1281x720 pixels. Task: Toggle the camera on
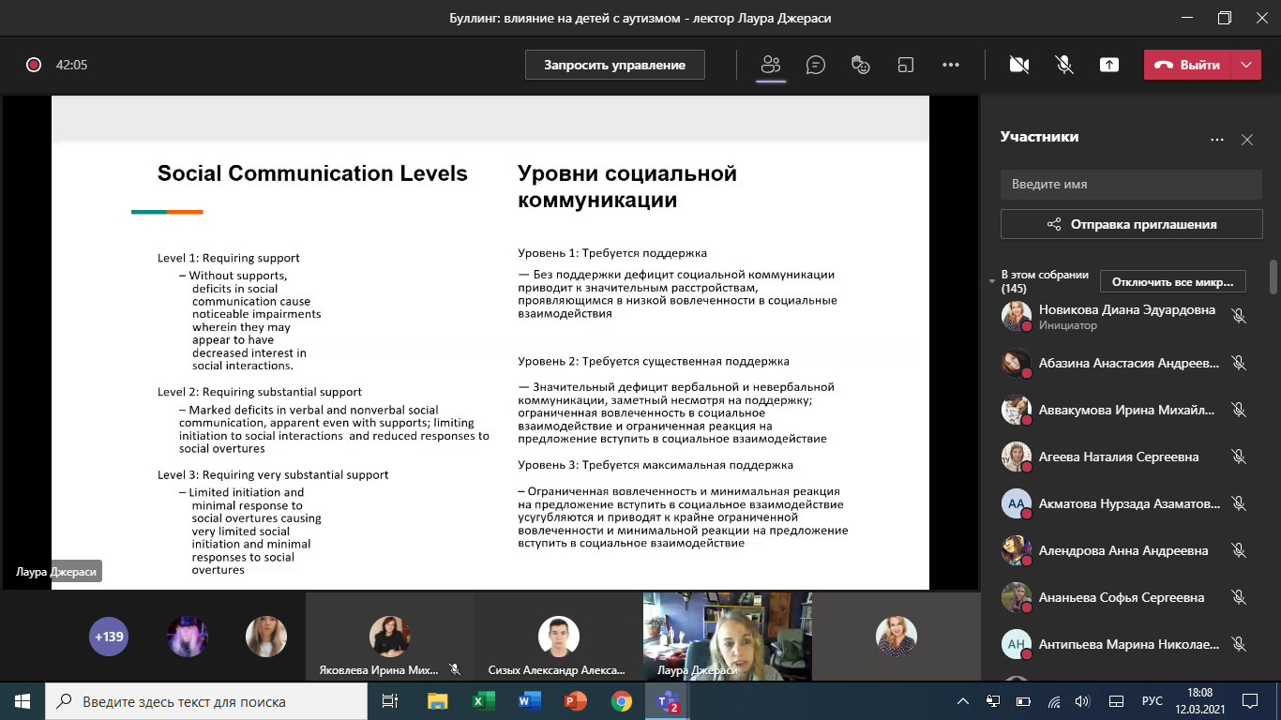(x=1019, y=65)
